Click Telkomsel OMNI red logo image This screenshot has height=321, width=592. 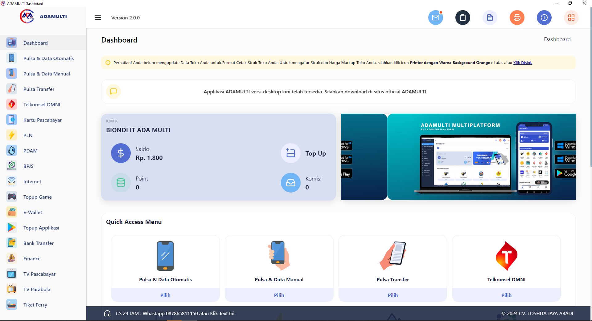tap(506, 256)
